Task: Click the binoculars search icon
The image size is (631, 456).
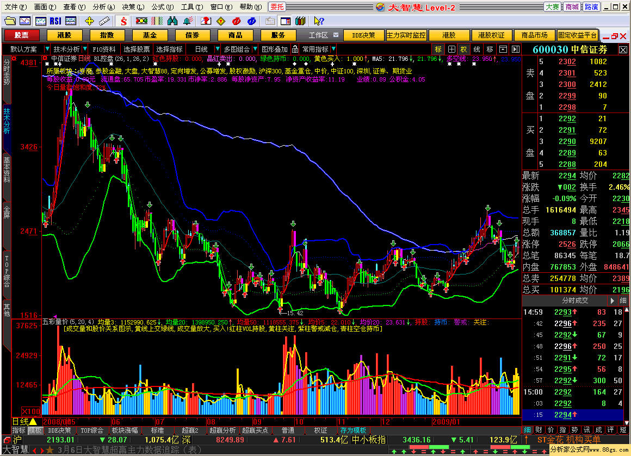Action: point(172,21)
